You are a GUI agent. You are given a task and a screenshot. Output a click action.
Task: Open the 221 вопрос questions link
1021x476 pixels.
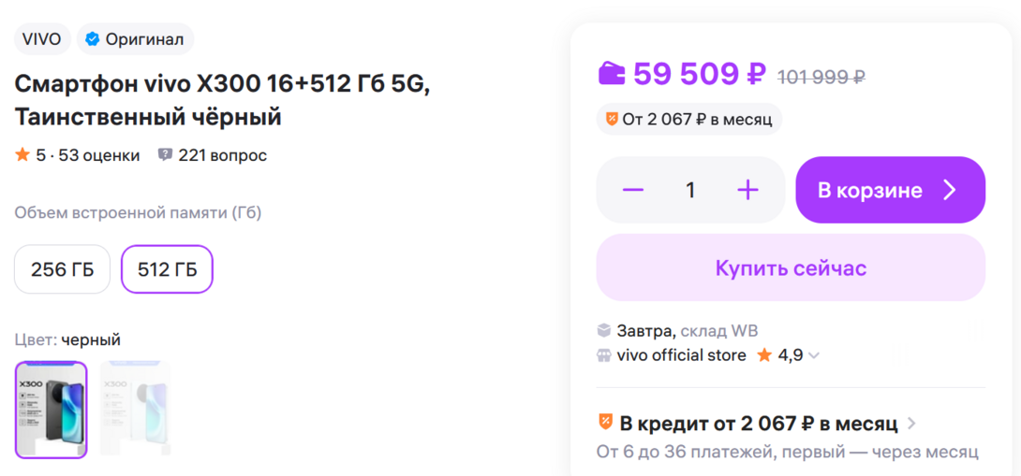pos(222,155)
